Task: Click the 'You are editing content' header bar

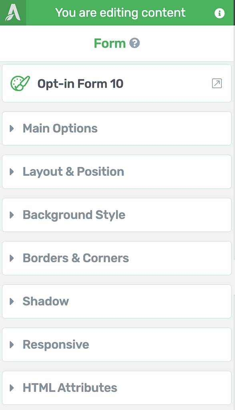Action: (x=120, y=12)
